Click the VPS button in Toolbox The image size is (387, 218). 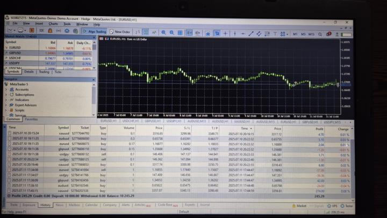click(x=332, y=206)
